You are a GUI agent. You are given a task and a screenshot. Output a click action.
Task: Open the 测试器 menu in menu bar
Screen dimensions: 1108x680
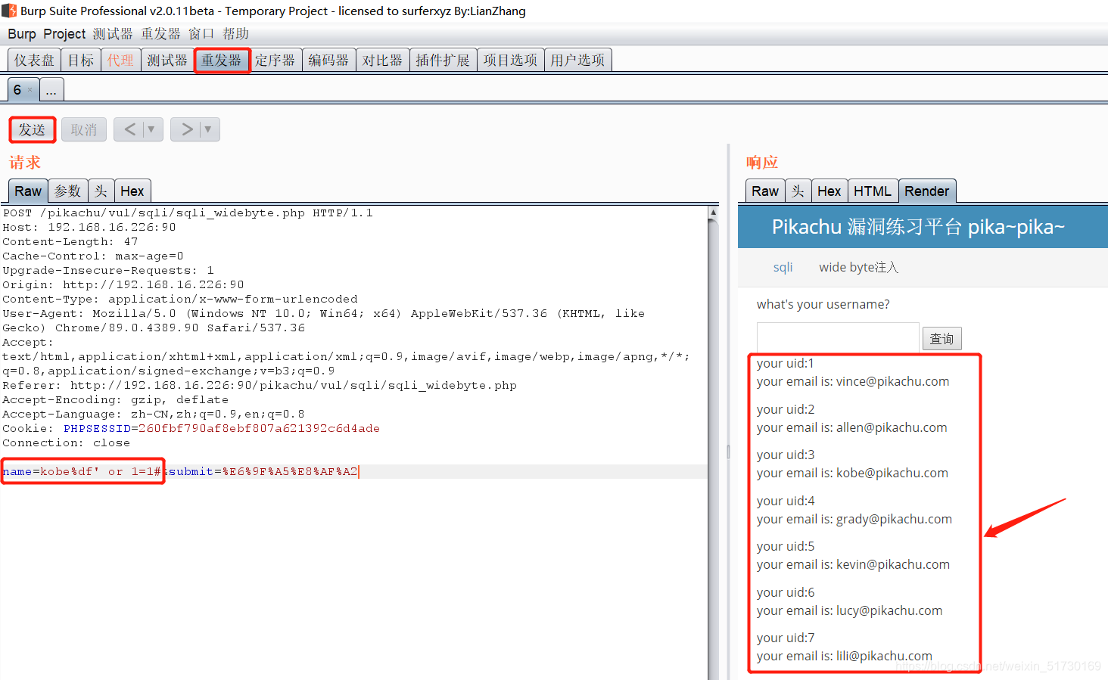click(113, 34)
